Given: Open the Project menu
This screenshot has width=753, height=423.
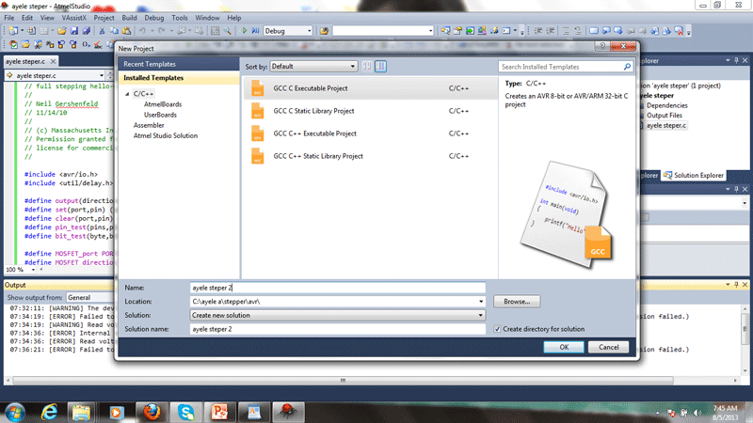Looking at the screenshot, I should click(x=104, y=18).
